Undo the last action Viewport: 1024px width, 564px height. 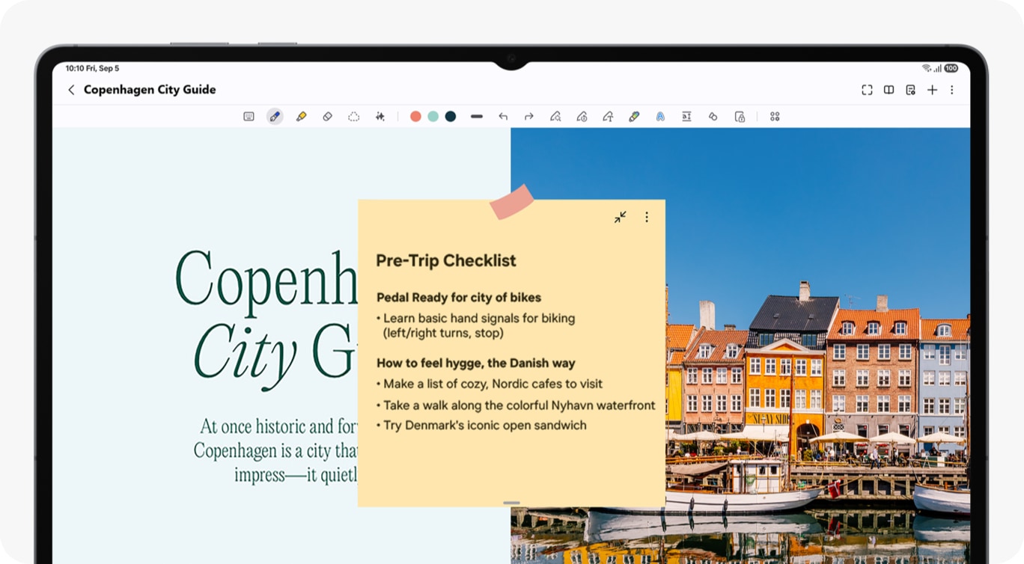click(x=503, y=117)
